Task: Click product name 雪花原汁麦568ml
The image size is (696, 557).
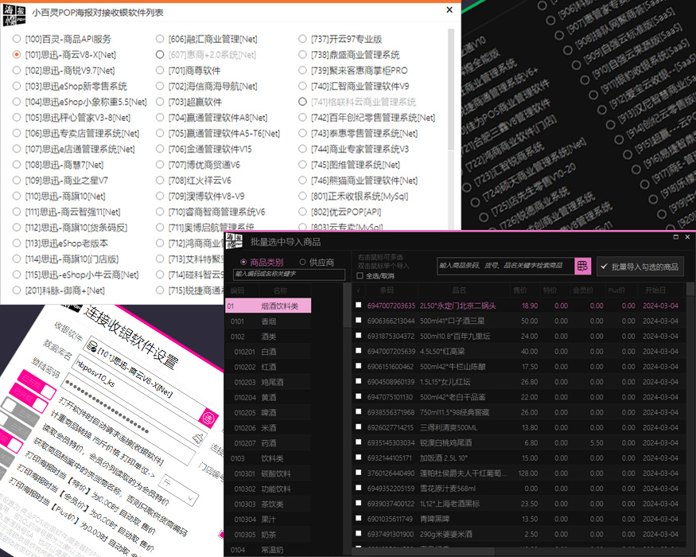Action: pyautogui.click(x=448, y=488)
